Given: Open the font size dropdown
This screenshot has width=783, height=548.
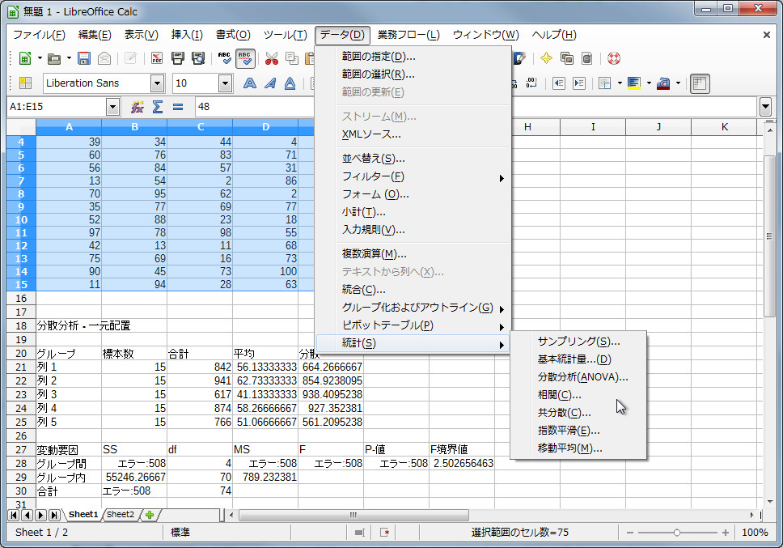Looking at the screenshot, I should pos(225,83).
